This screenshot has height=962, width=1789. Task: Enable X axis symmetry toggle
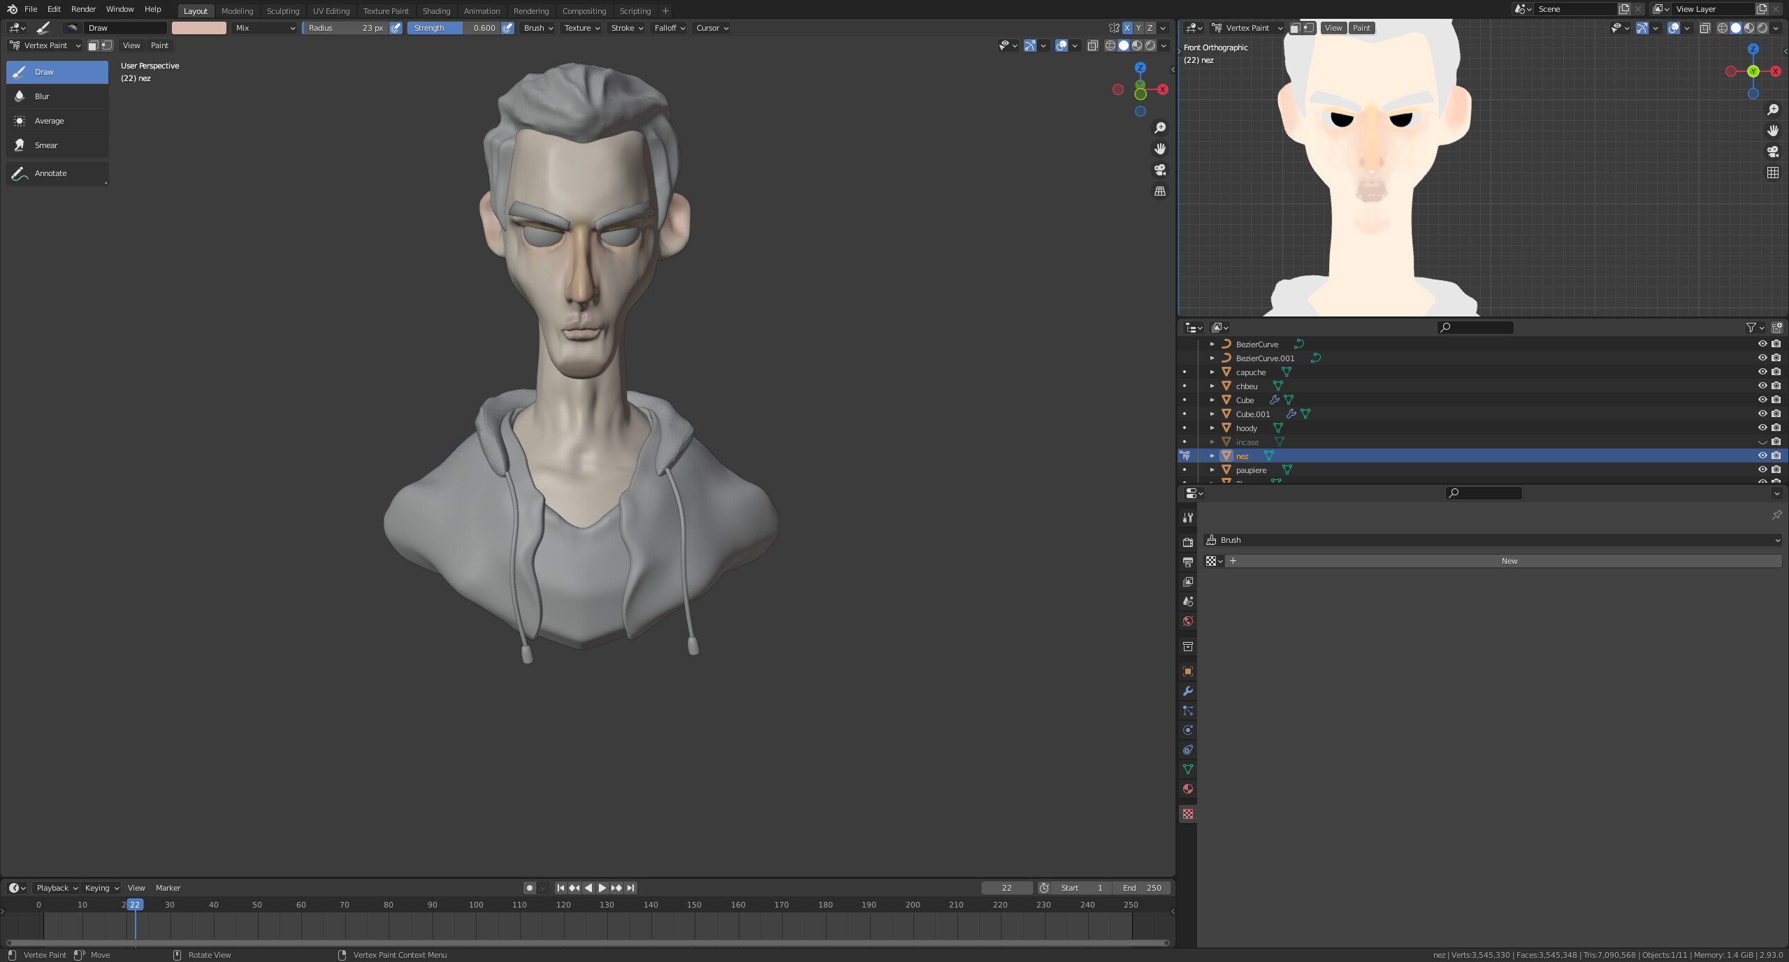click(x=1127, y=28)
